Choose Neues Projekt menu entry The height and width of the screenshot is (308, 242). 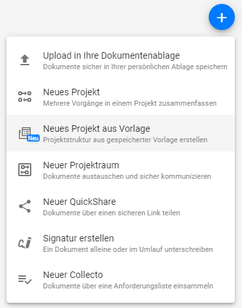point(121,97)
